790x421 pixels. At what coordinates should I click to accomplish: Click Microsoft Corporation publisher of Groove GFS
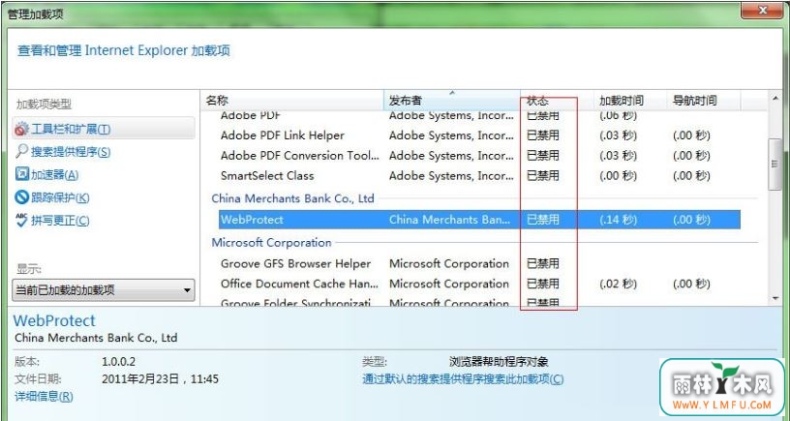449,263
